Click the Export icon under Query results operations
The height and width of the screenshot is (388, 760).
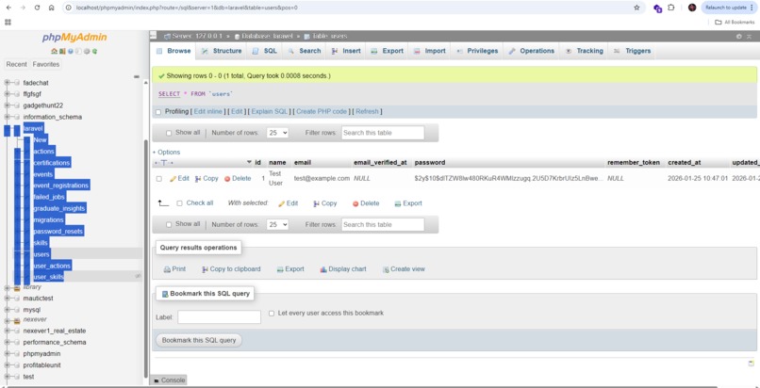click(280, 269)
